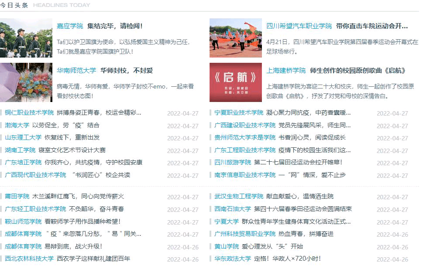Click the 华东政法大学 link
The width and height of the screenshot is (430, 269).
(233, 259)
